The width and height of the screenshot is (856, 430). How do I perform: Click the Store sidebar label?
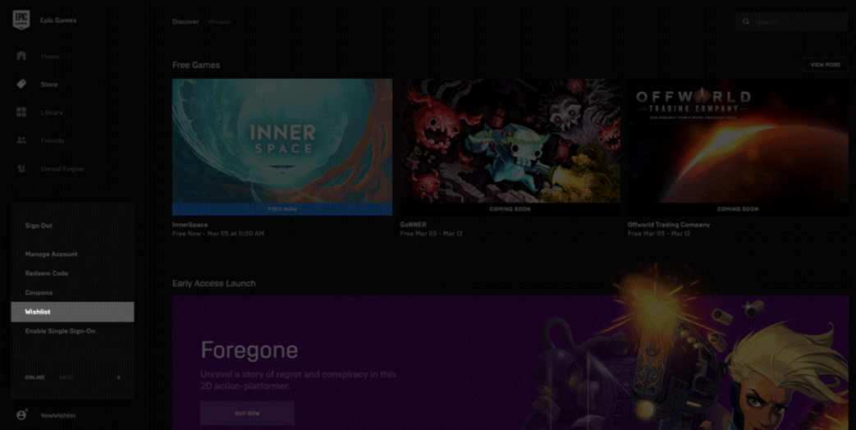[x=49, y=85]
